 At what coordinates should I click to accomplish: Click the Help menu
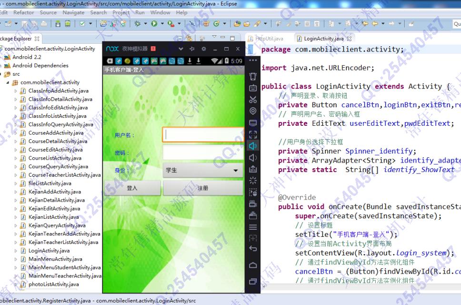click(x=182, y=12)
